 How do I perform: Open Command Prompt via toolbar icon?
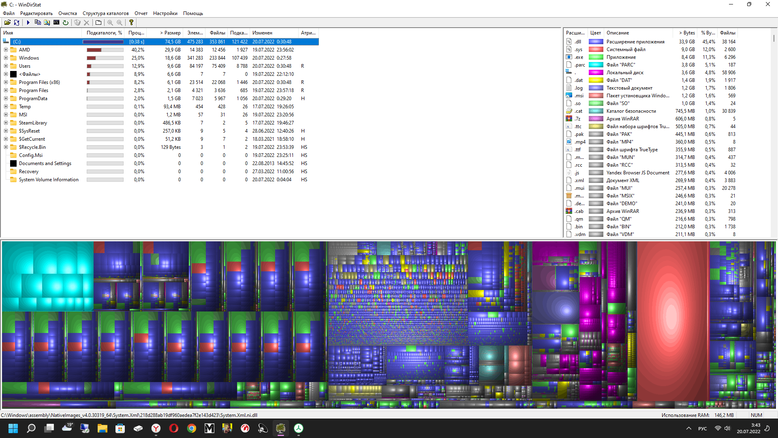click(x=56, y=23)
